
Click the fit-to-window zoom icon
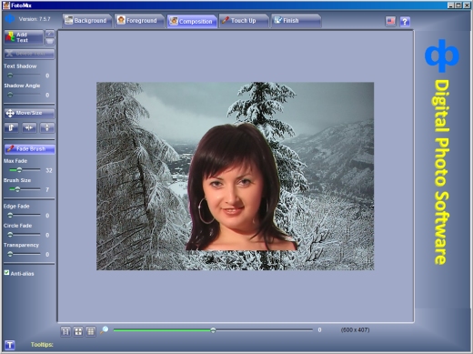(78, 331)
